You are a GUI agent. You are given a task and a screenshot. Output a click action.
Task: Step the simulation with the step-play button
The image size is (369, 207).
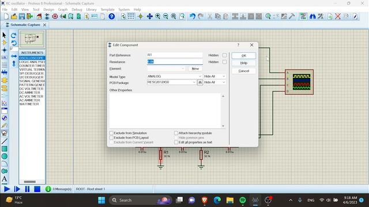17,189
